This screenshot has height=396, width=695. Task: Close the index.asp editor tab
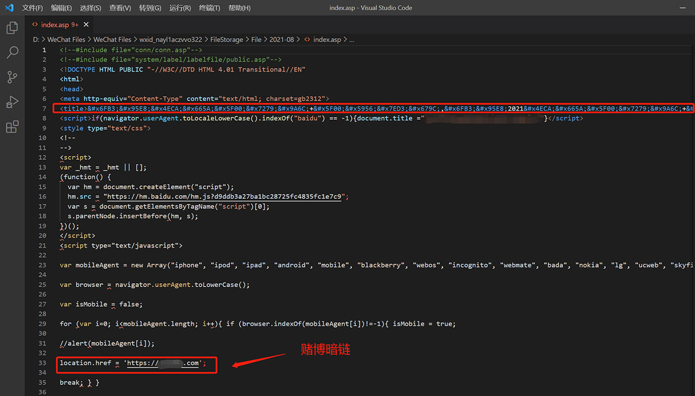tap(86, 25)
